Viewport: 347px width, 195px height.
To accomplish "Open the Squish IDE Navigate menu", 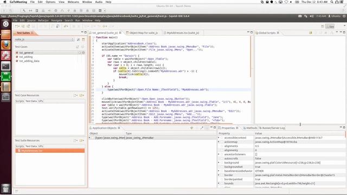I will [56, 21].
